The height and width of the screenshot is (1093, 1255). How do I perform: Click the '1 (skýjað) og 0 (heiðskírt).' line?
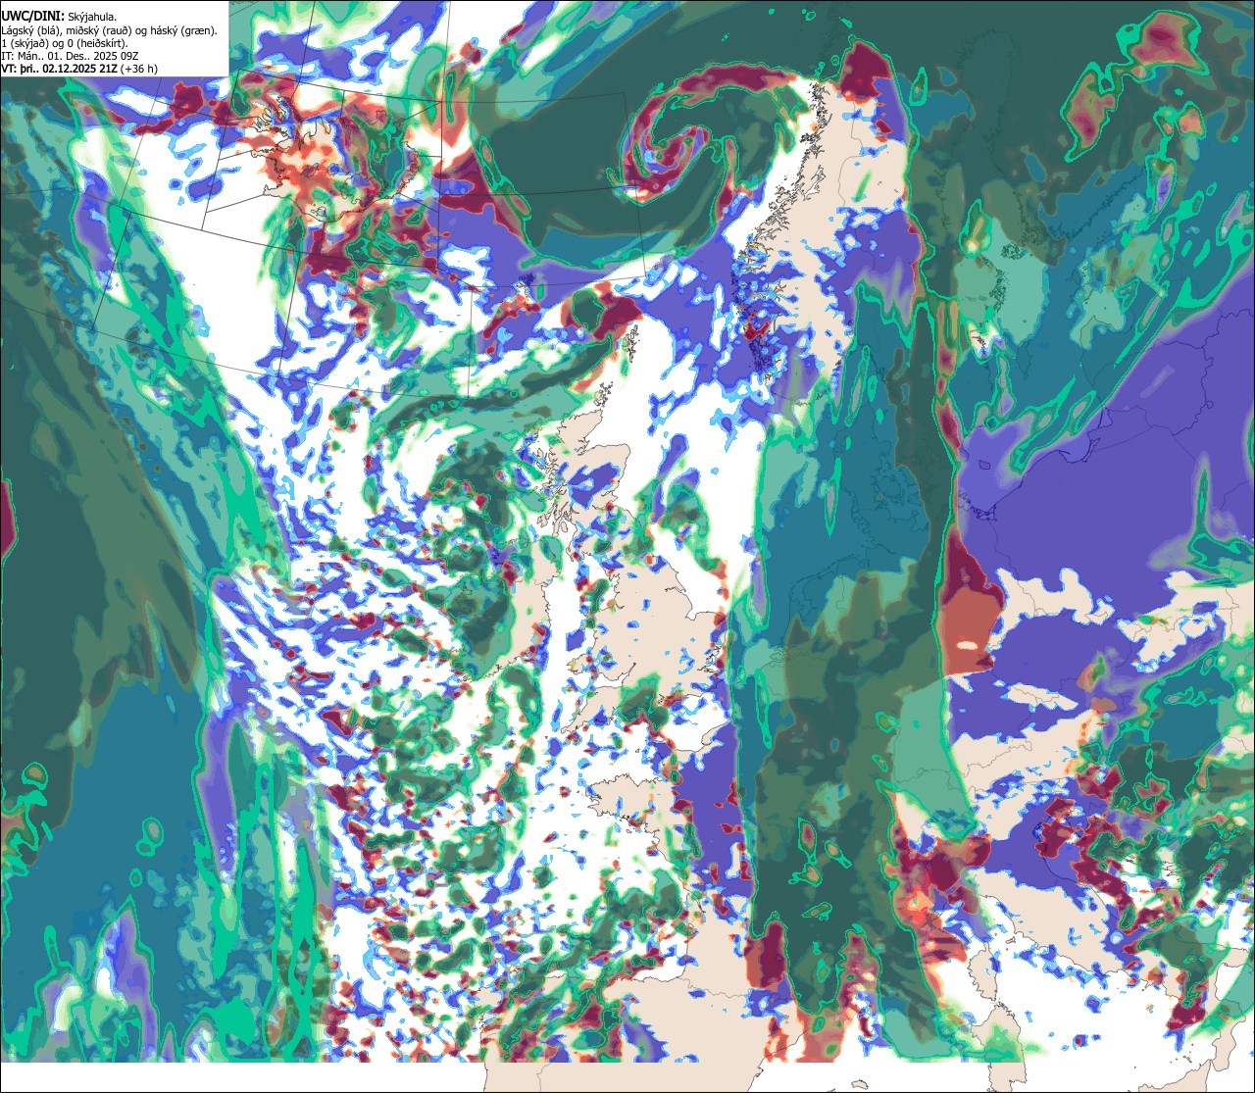65,43
